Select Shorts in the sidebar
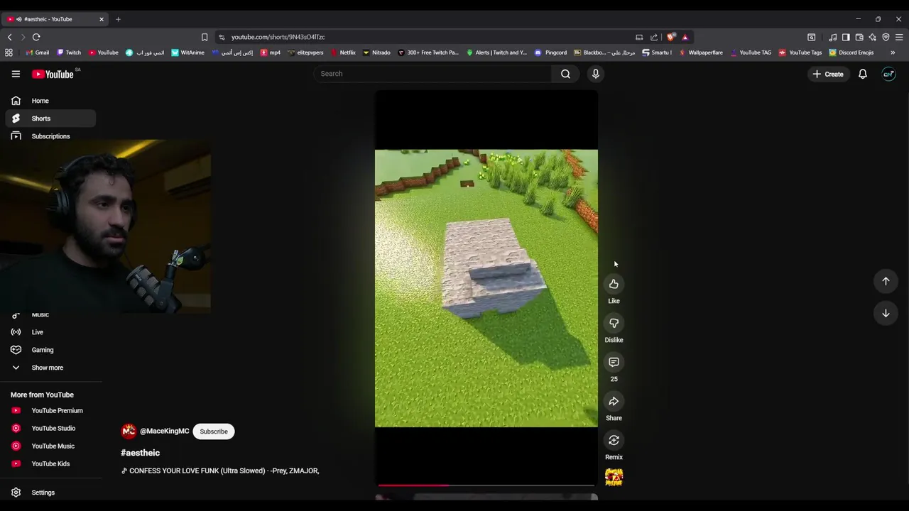The image size is (909, 511). point(50,119)
